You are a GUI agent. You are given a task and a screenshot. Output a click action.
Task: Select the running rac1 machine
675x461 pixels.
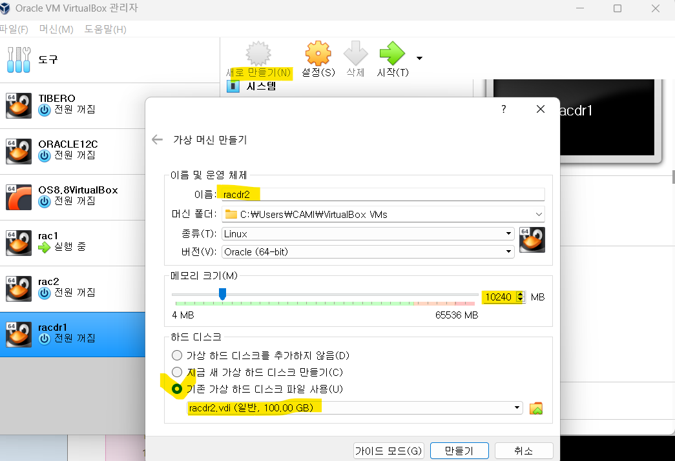coord(72,243)
